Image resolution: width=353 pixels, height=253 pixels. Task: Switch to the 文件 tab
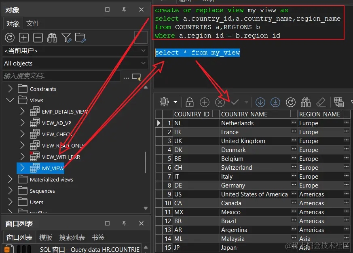pyautogui.click(x=33, y=23)
